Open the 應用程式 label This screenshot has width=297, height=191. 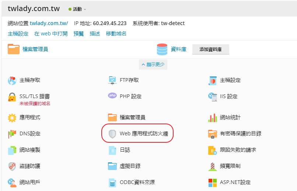30,117
